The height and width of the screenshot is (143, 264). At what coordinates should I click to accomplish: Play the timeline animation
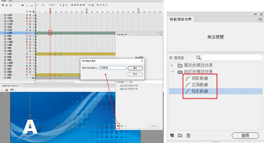tap(78, 5)
